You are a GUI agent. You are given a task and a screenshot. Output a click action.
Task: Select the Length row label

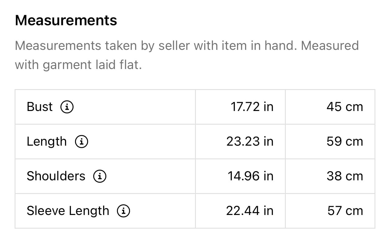click(x=47, y=142)
